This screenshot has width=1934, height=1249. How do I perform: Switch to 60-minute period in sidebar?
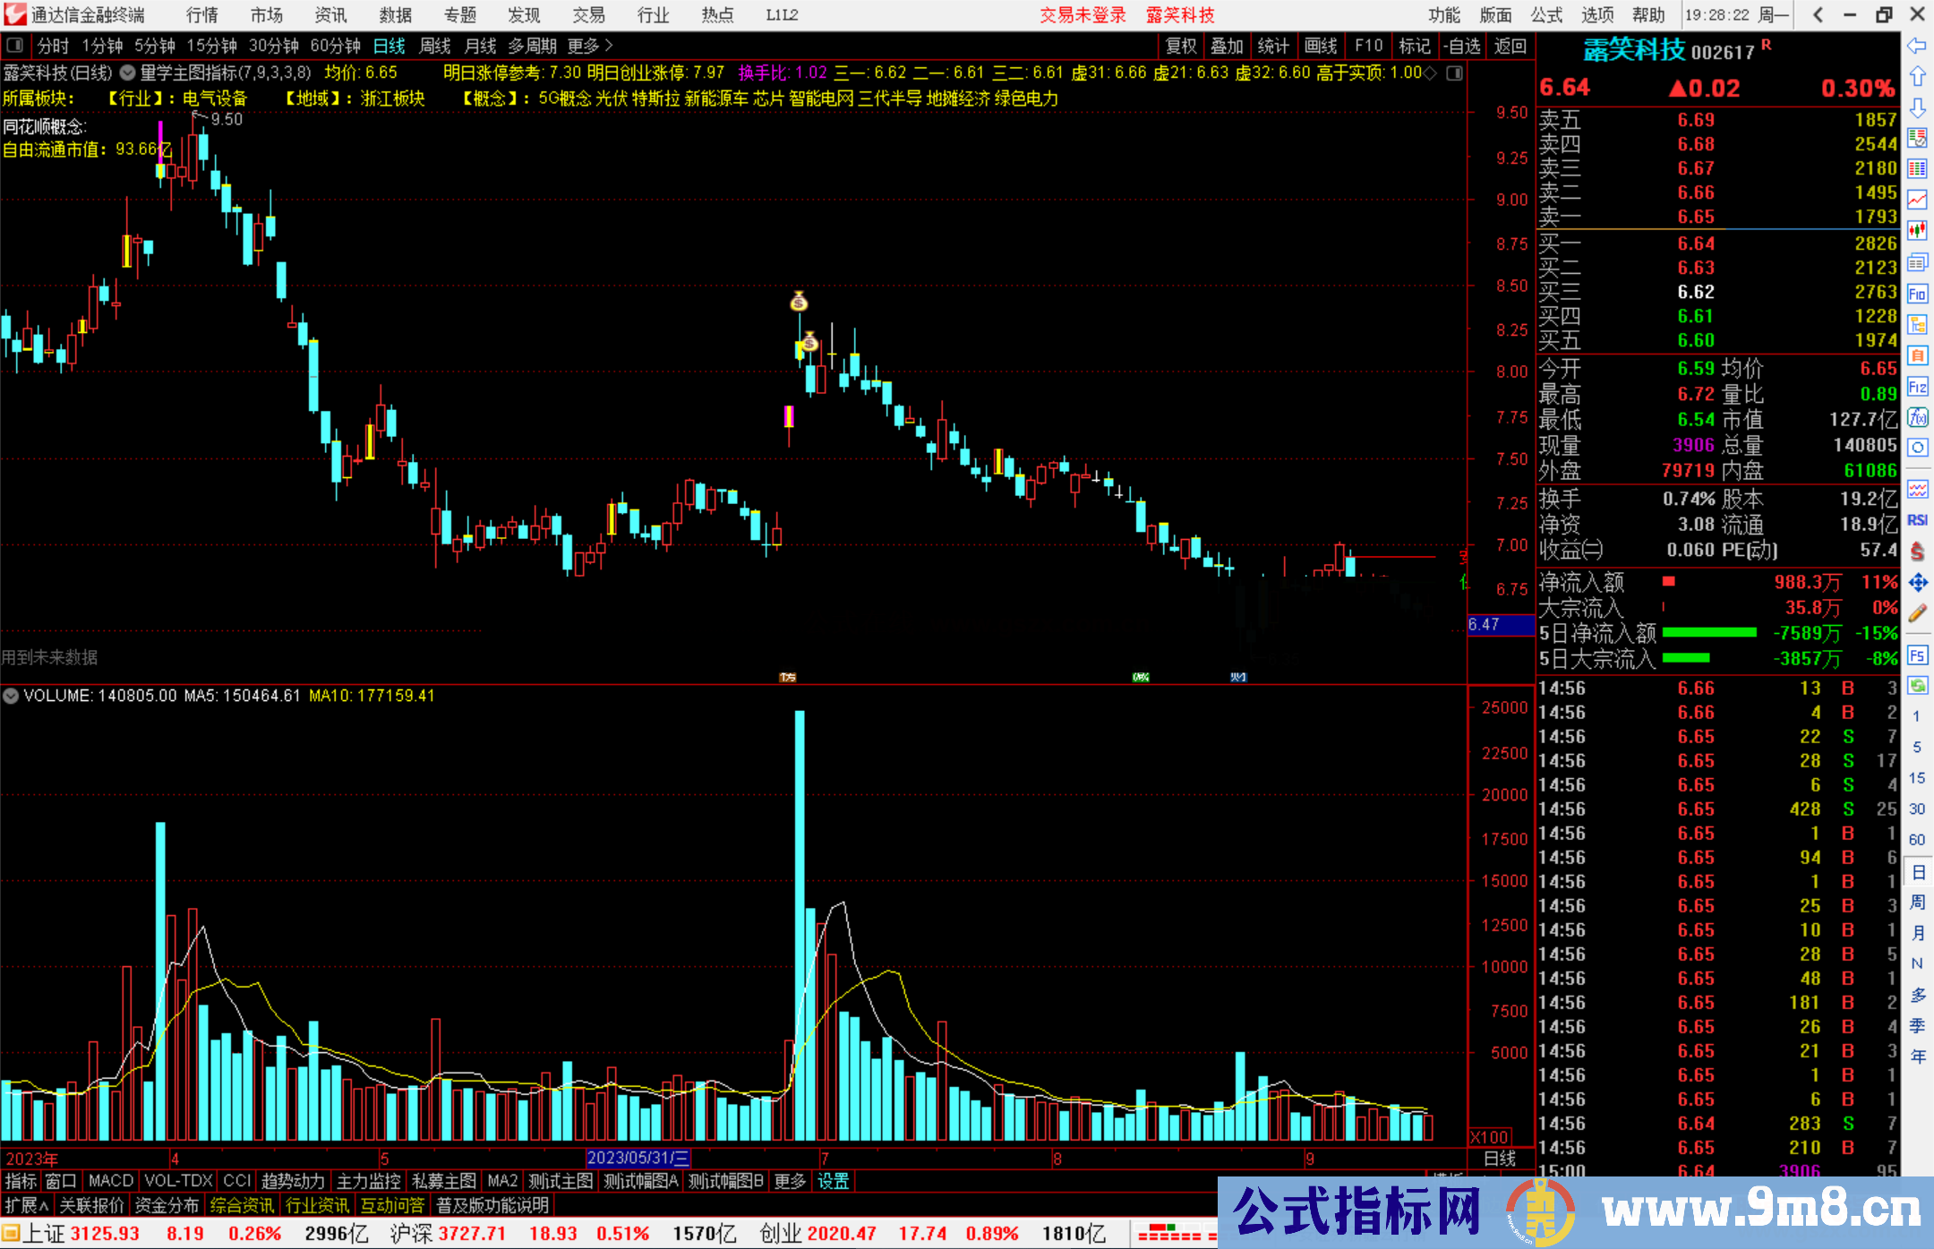tap(1917, 840)
